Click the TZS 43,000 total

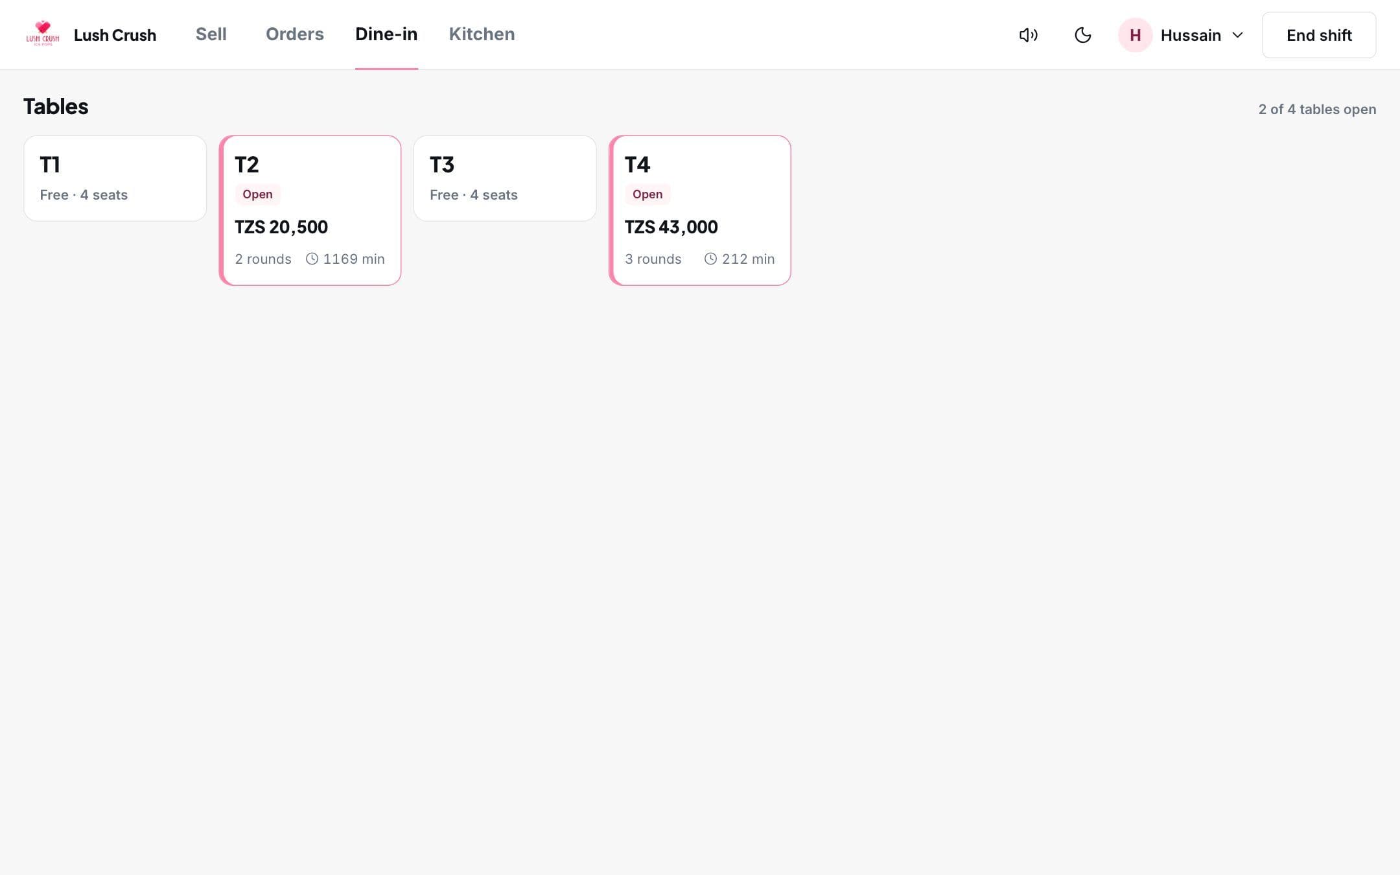671,227
